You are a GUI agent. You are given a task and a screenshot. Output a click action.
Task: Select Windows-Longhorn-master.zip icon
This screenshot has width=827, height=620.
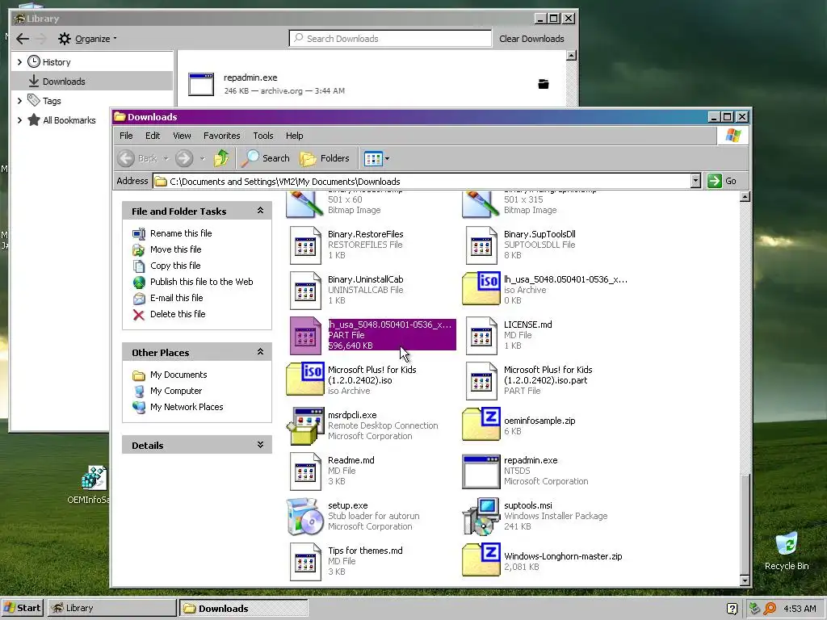coord(481,560)
